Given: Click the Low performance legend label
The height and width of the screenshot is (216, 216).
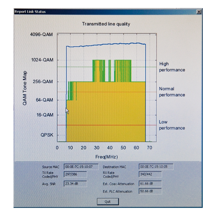Looking at the screenshot, I should pyautogui.click(x=172, y=125).
